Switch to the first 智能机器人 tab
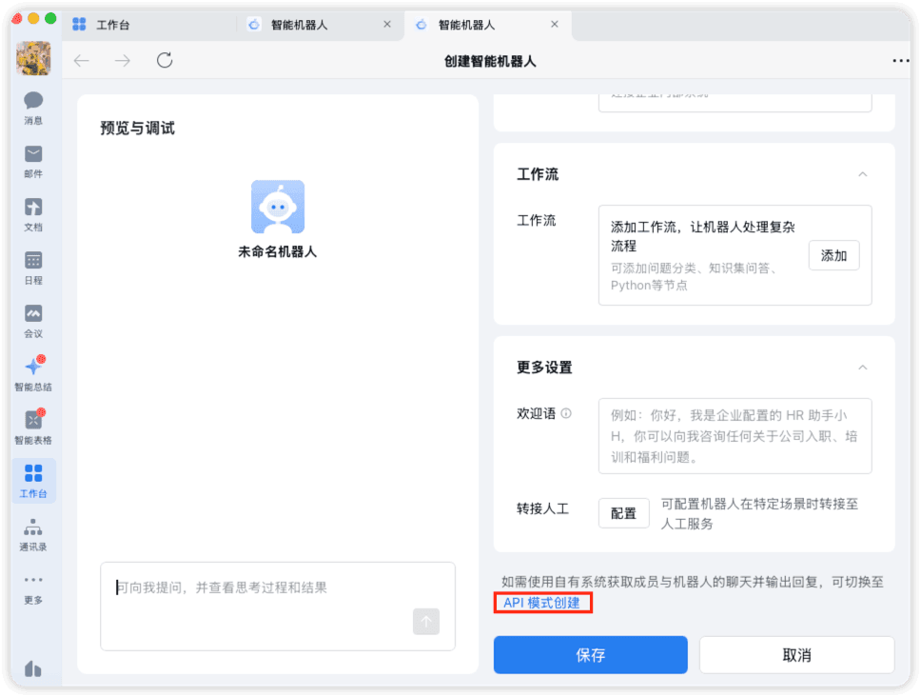 tap(299, 24)
